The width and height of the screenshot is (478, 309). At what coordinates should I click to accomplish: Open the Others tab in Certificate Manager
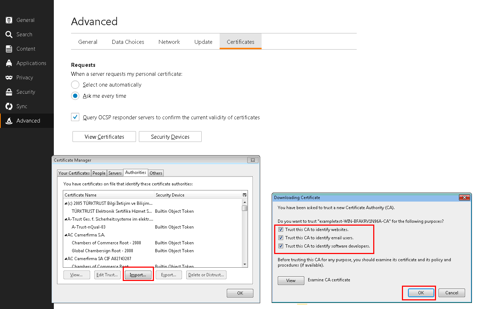pyautogui.click(x=156, y=173)
